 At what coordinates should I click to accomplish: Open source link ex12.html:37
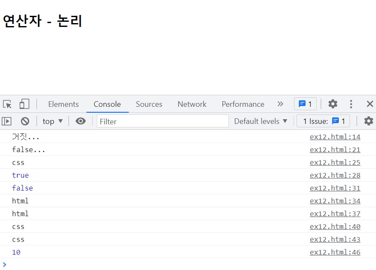point(335,214)
